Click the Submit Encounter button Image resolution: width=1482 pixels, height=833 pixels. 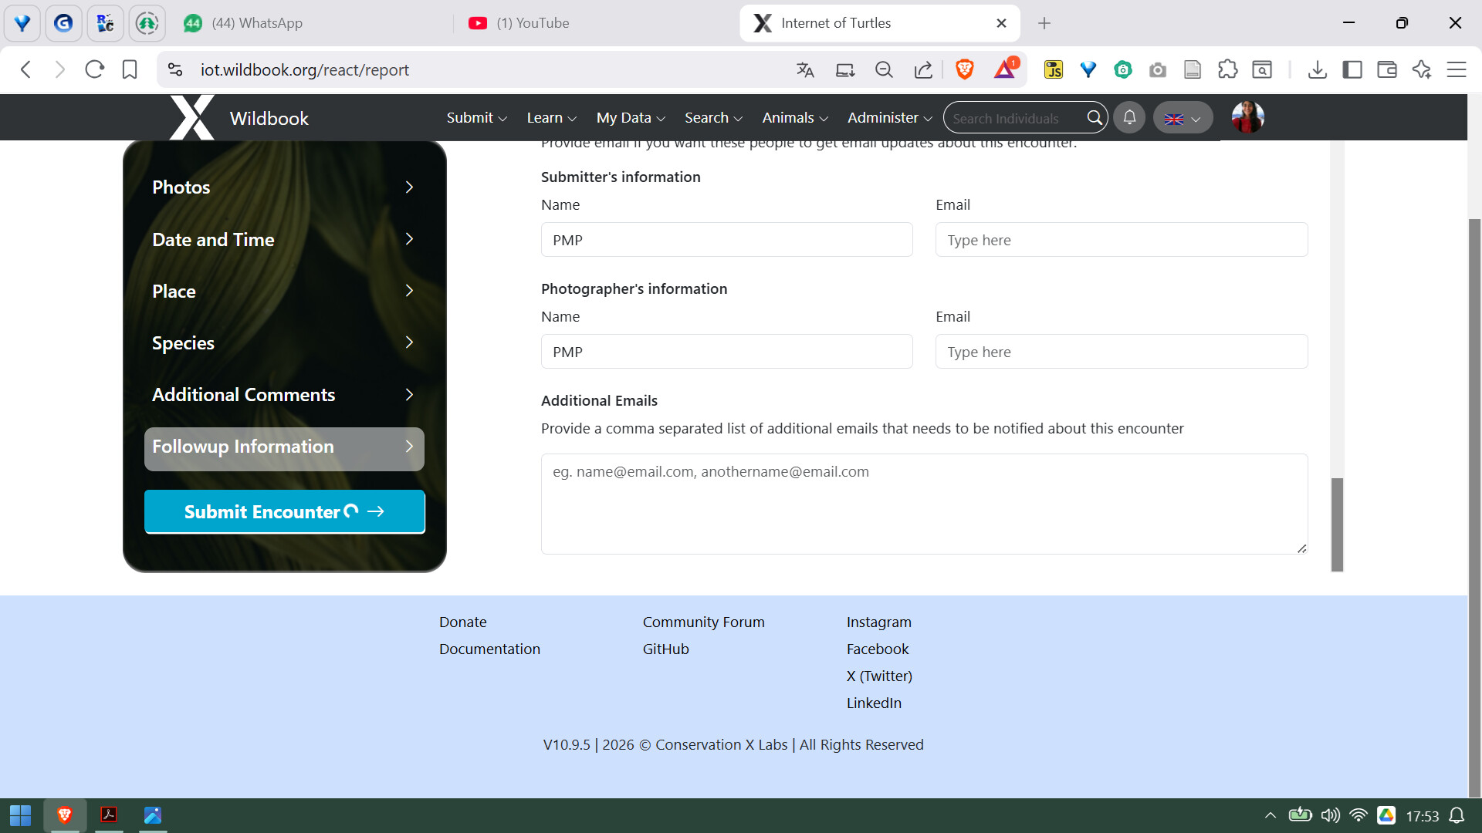tap(284, 512)
